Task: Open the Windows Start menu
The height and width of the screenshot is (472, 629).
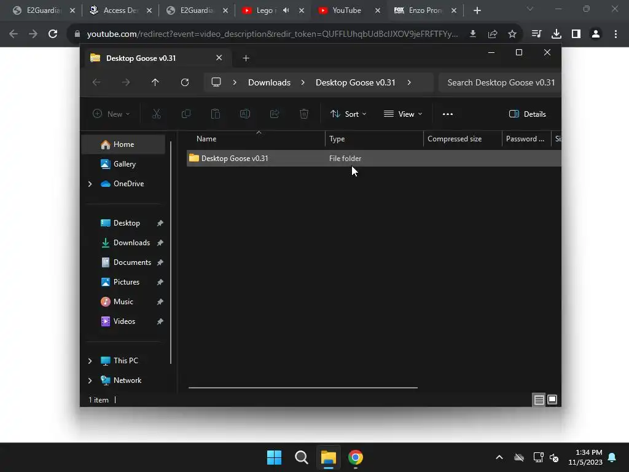Action: 275,457
